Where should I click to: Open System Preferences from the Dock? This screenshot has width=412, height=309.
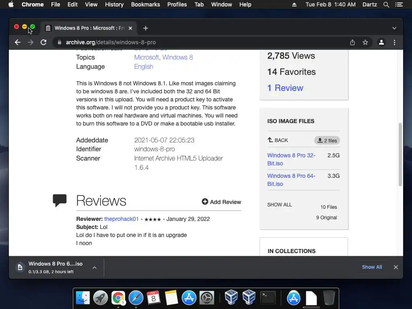coord(207,298)
